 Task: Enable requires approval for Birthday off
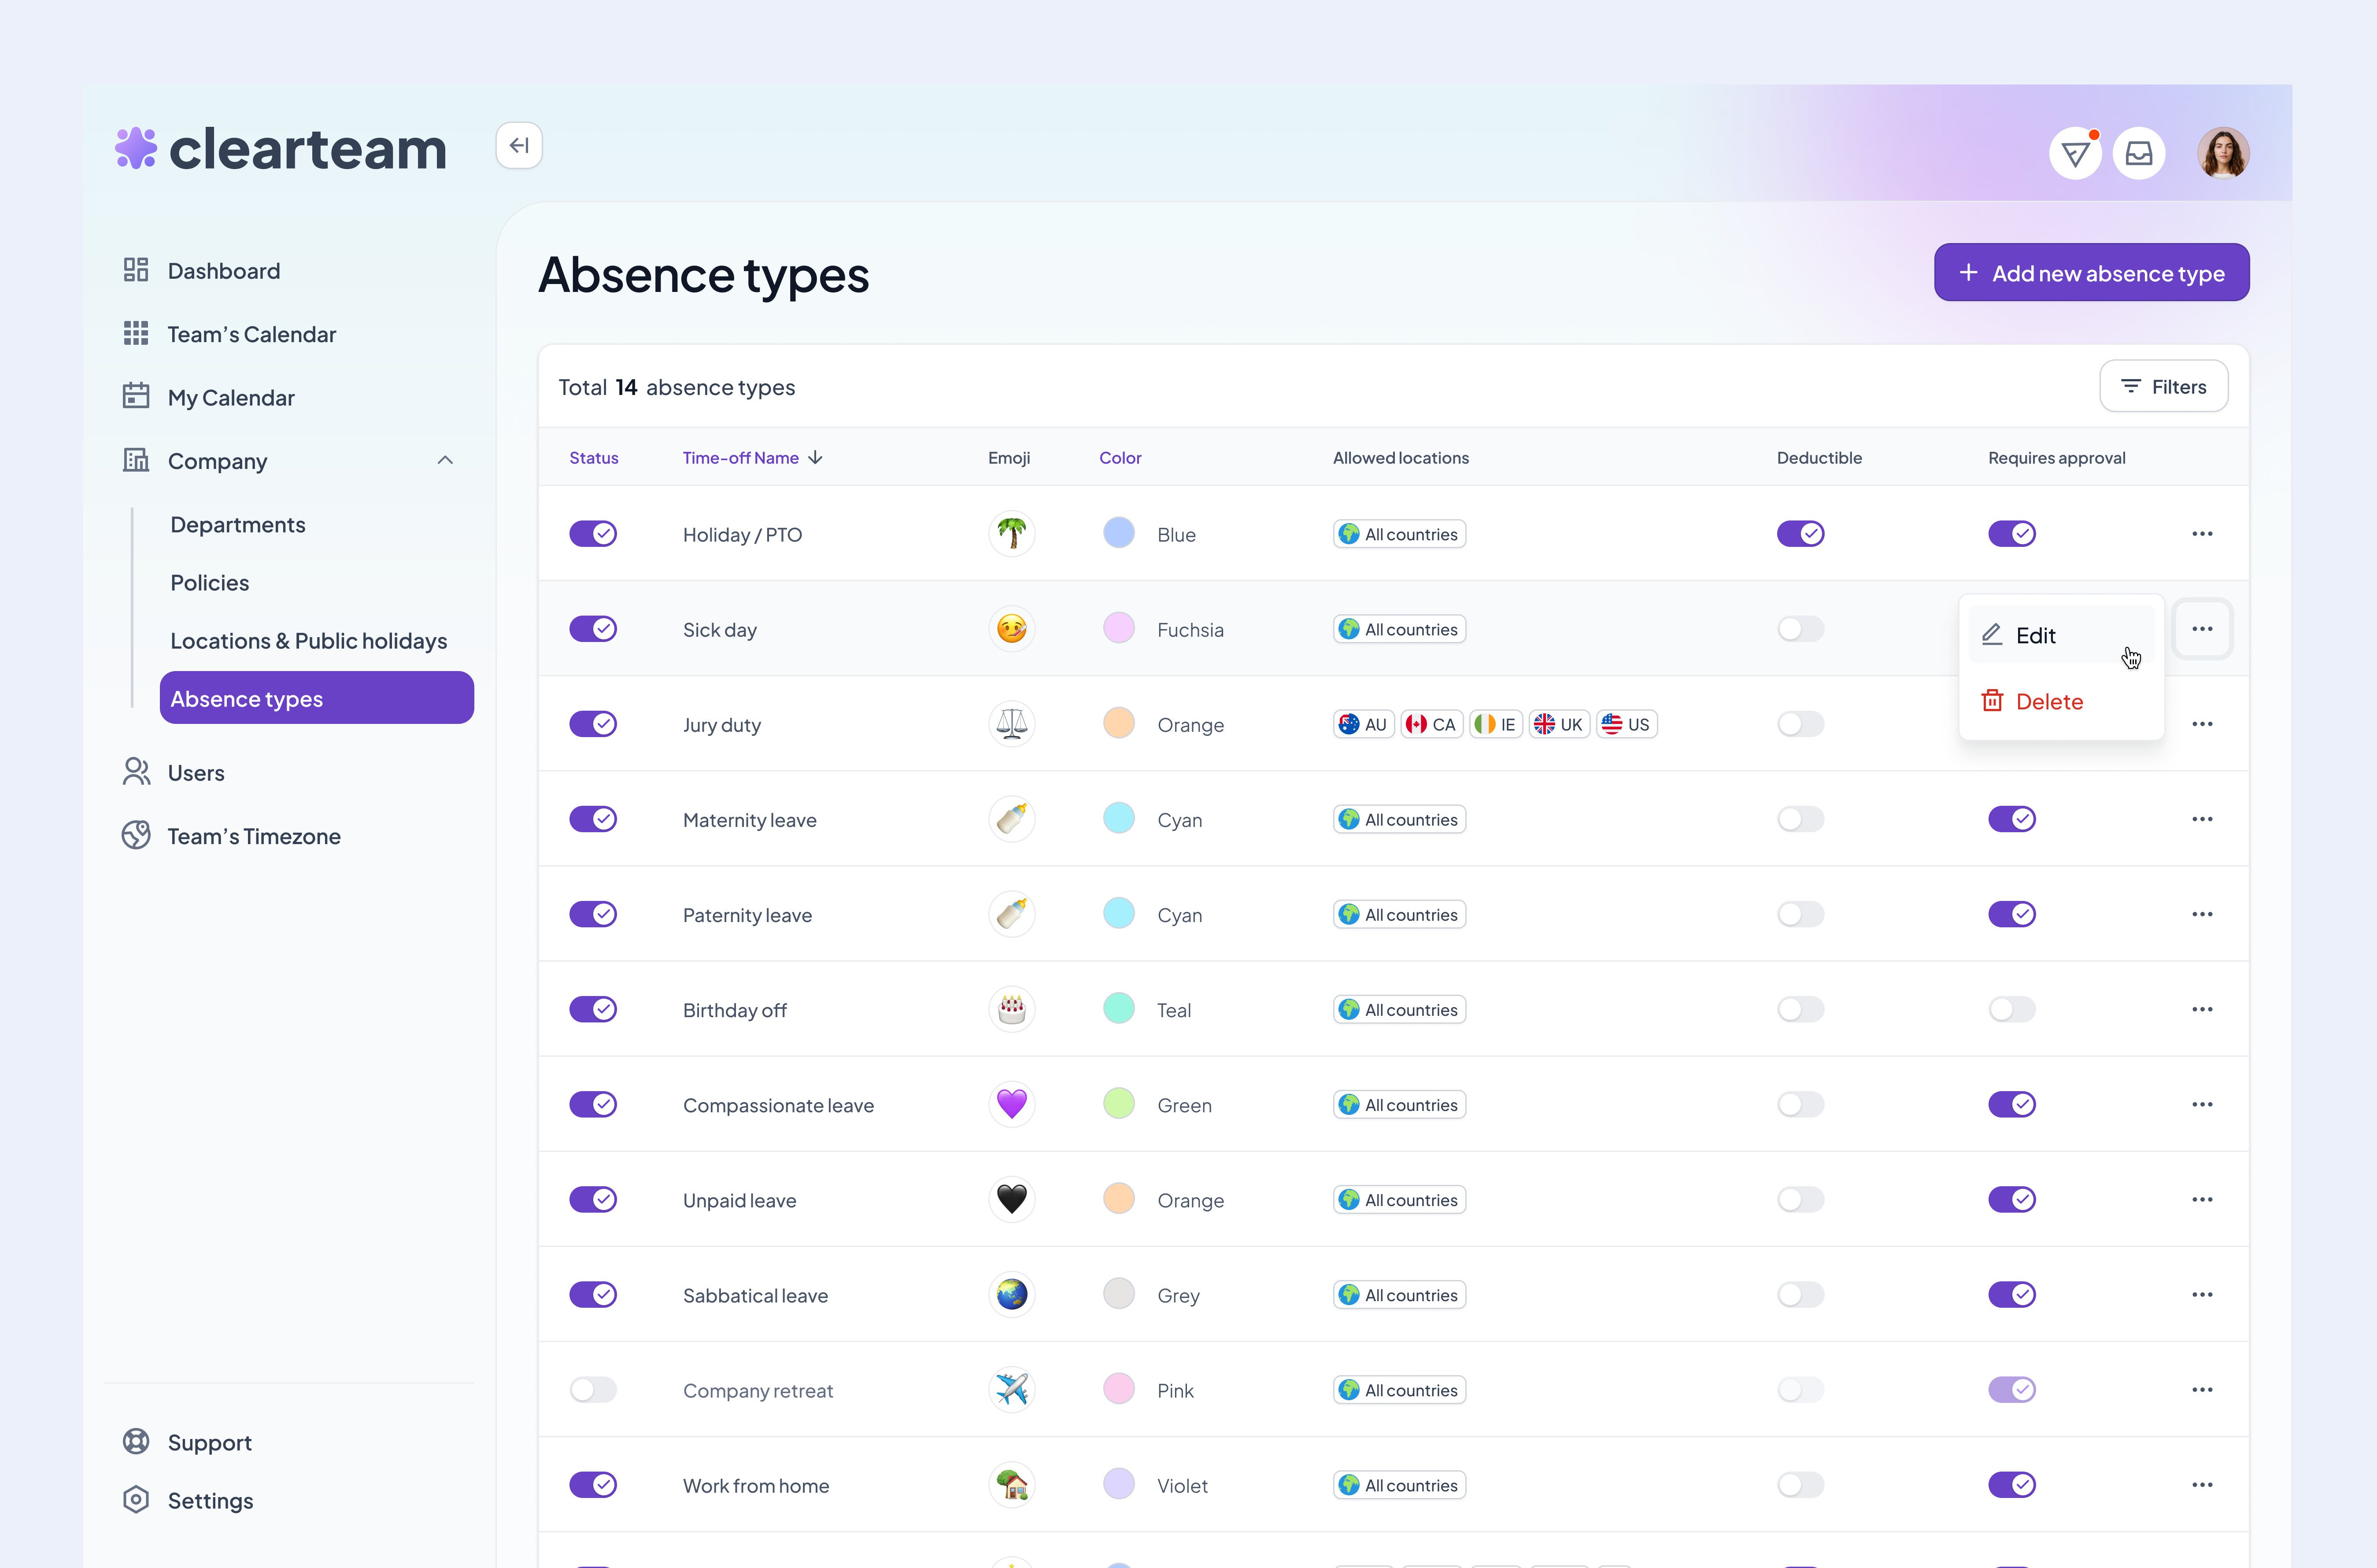[x=2012, y=1009]
